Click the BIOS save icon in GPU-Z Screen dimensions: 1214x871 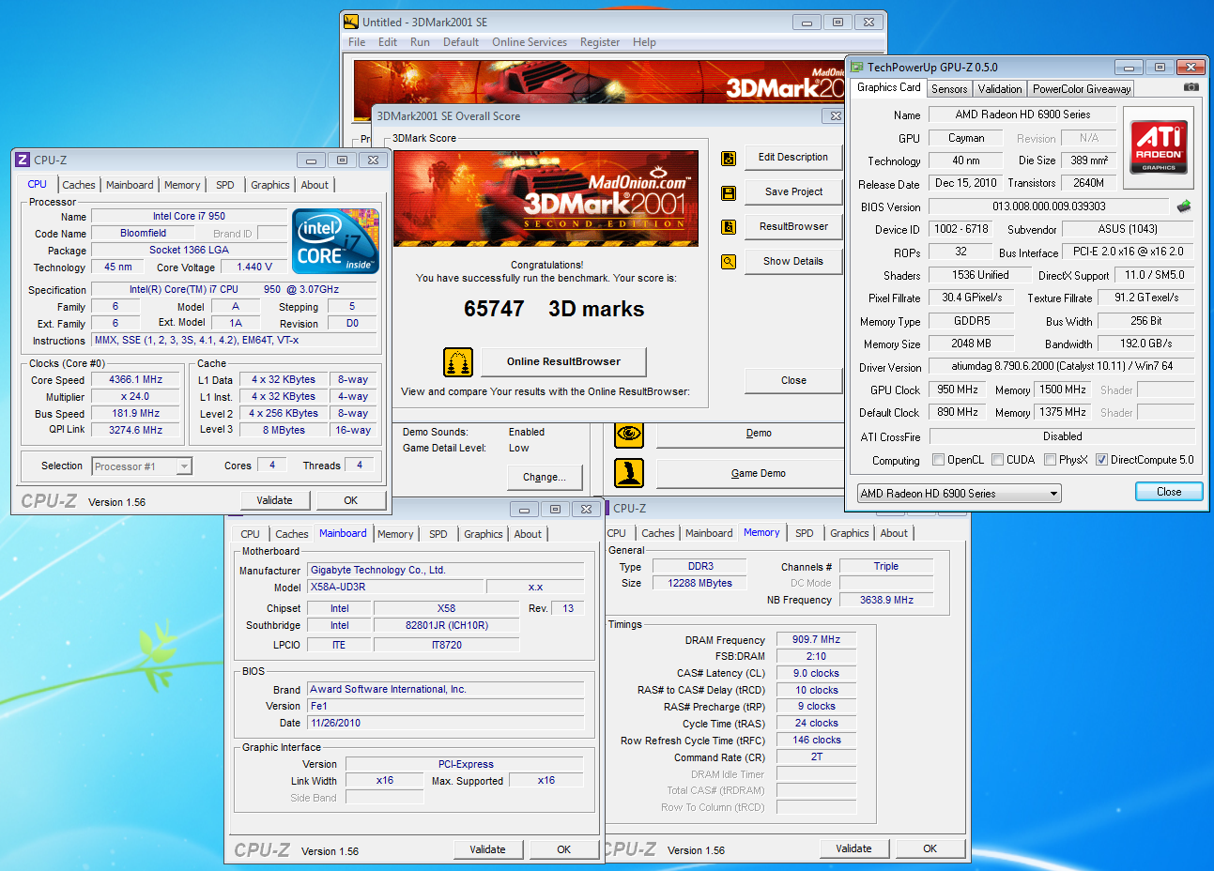(x=1184, y=206)
